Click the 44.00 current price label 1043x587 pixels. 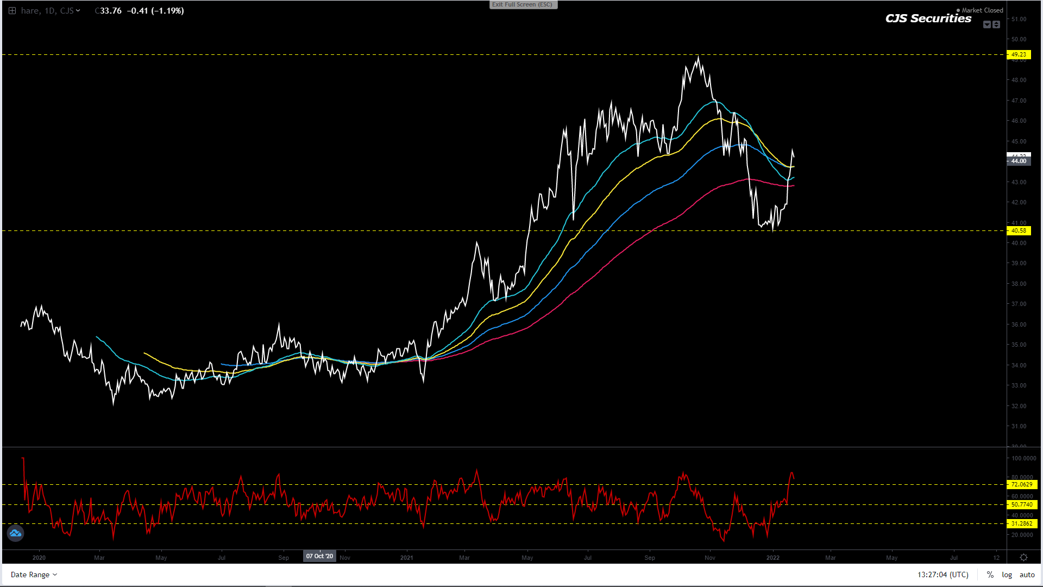click(x=1019, y=161)
